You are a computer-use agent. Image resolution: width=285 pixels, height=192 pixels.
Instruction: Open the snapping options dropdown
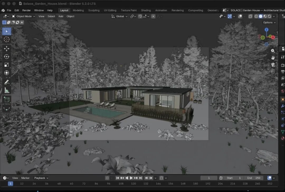tap(146, 16)
